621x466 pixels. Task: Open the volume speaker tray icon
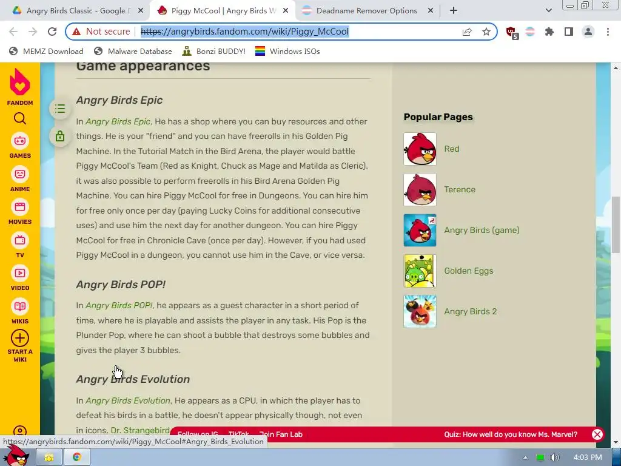(x=554, y=458)
